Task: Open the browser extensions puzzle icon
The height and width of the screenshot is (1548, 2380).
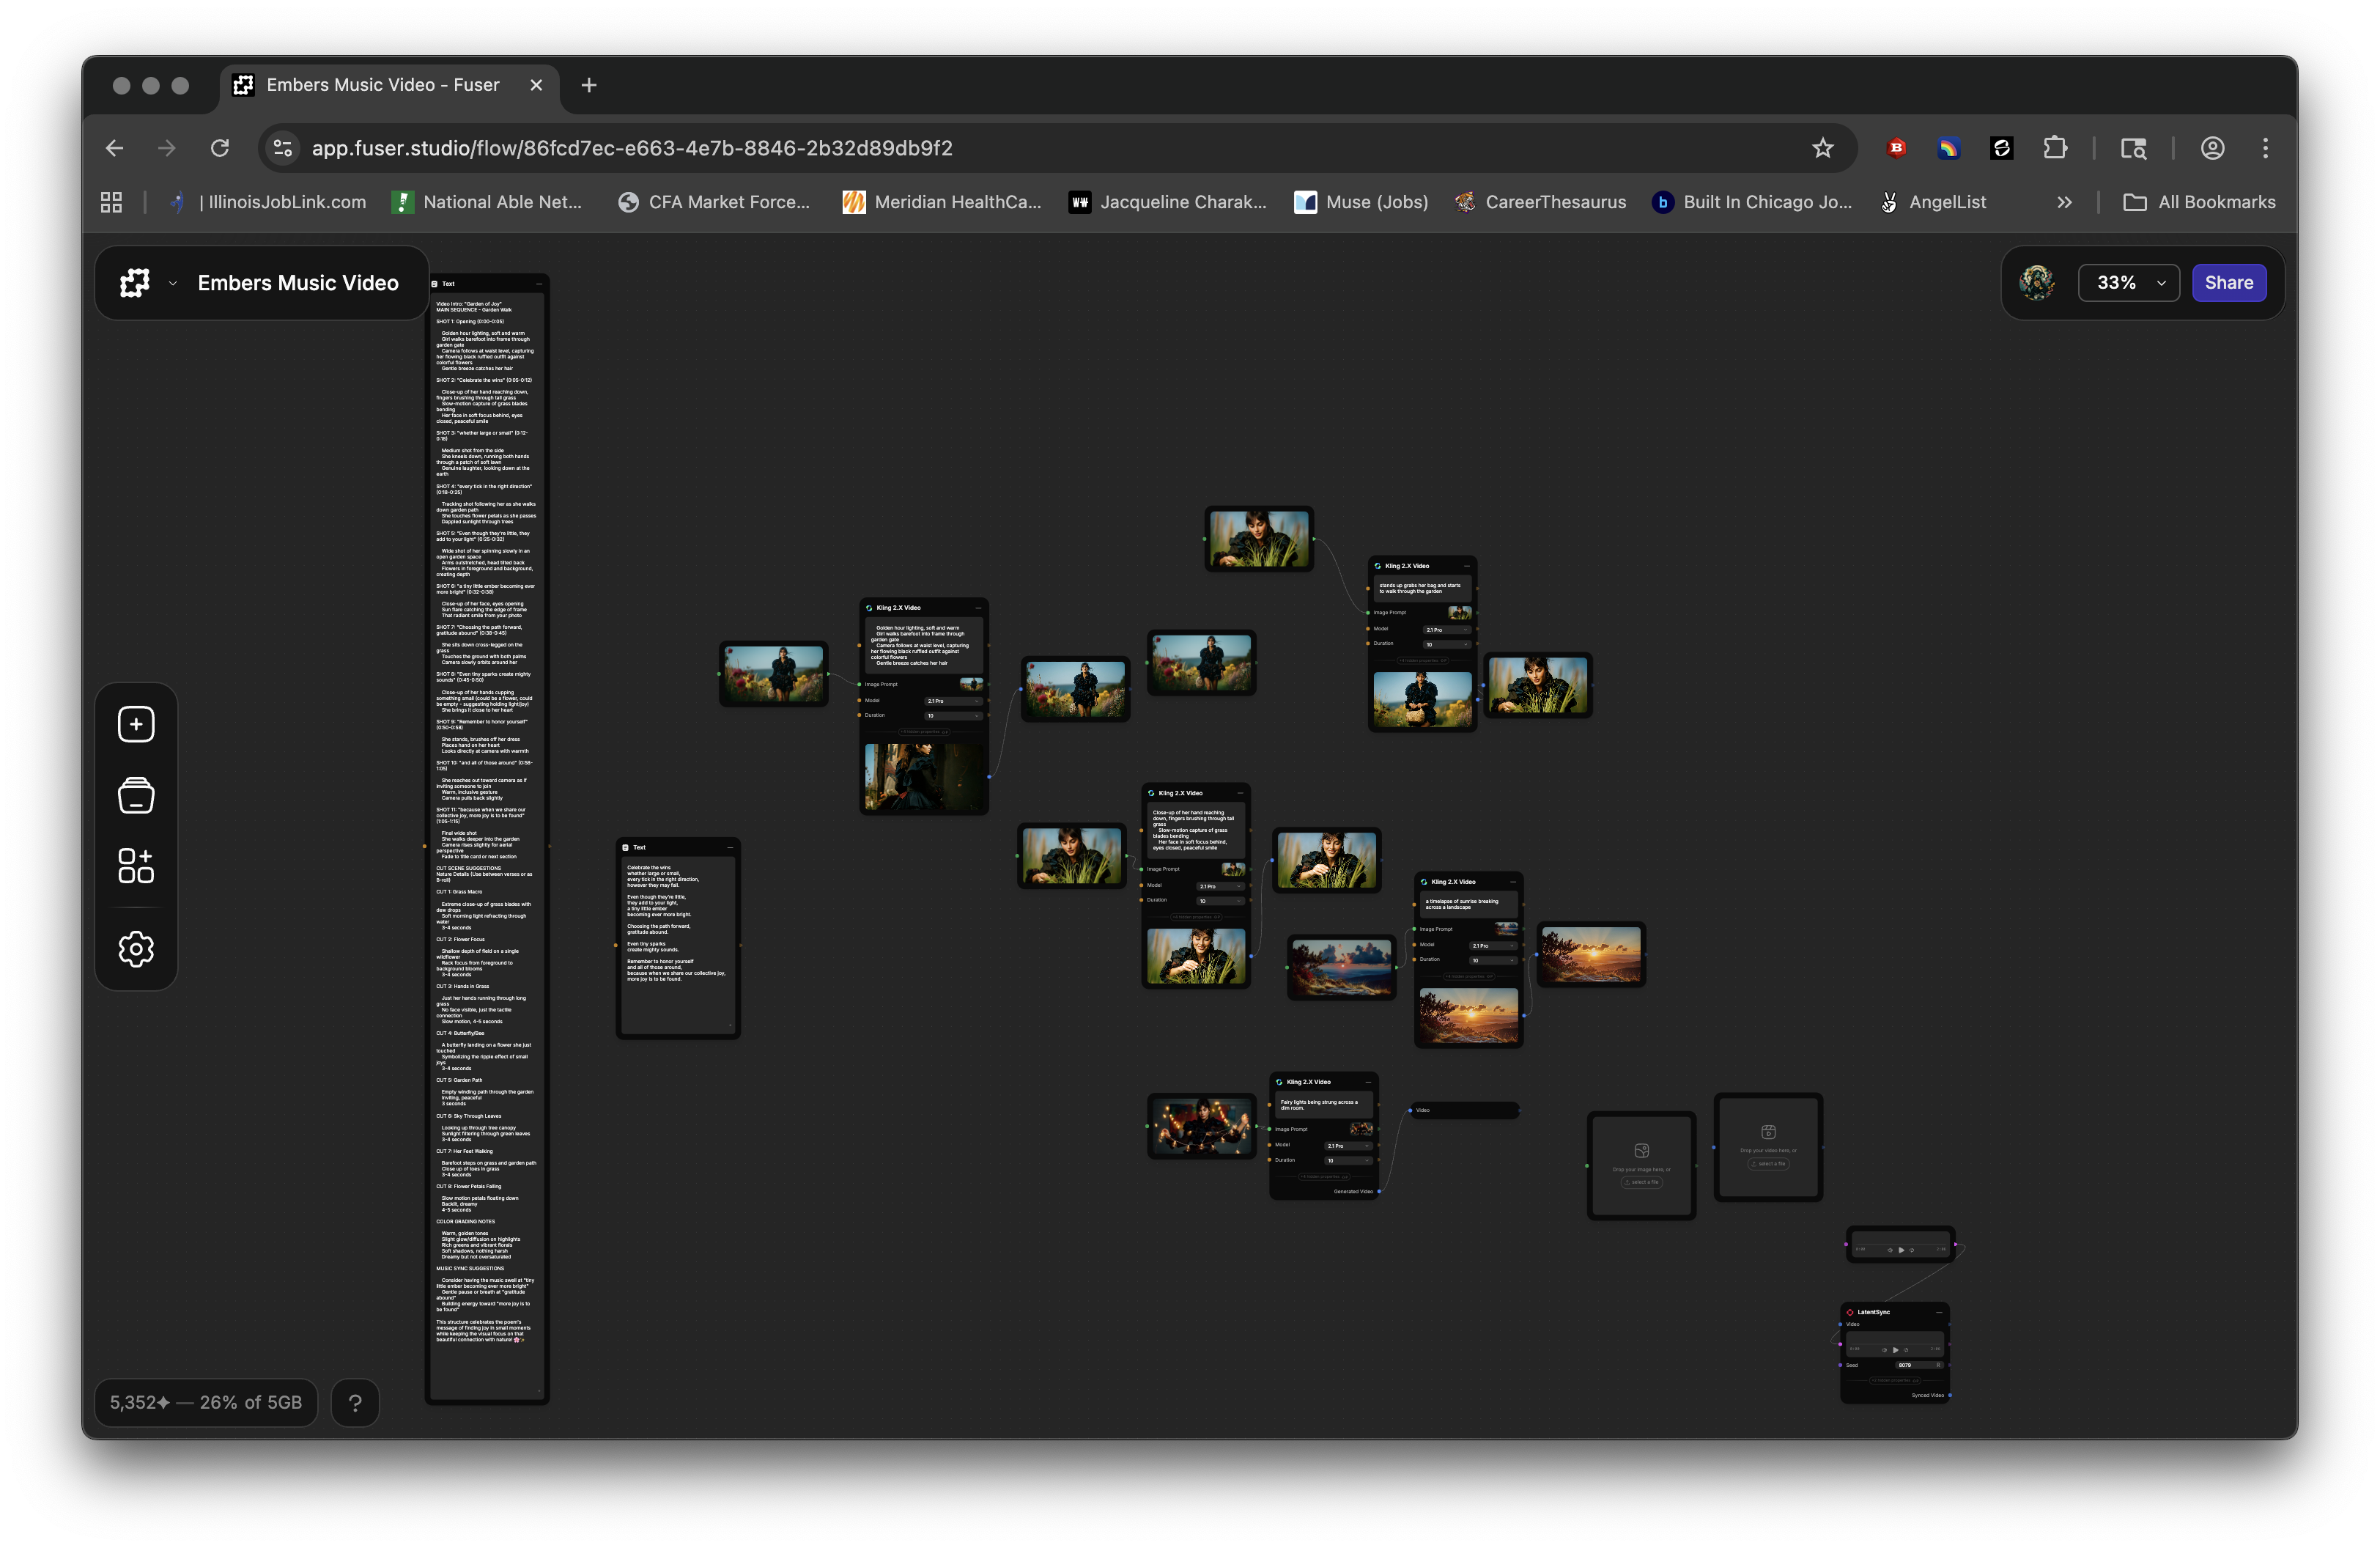Action: tap(2055, 148)
